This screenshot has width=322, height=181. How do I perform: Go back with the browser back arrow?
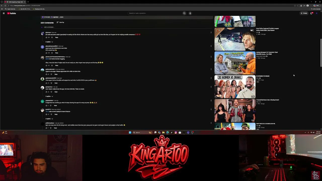pos(2,6)
